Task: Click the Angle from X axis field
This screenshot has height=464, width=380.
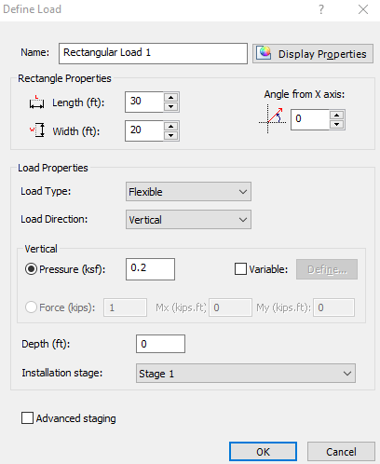Action: coord(310,119)
